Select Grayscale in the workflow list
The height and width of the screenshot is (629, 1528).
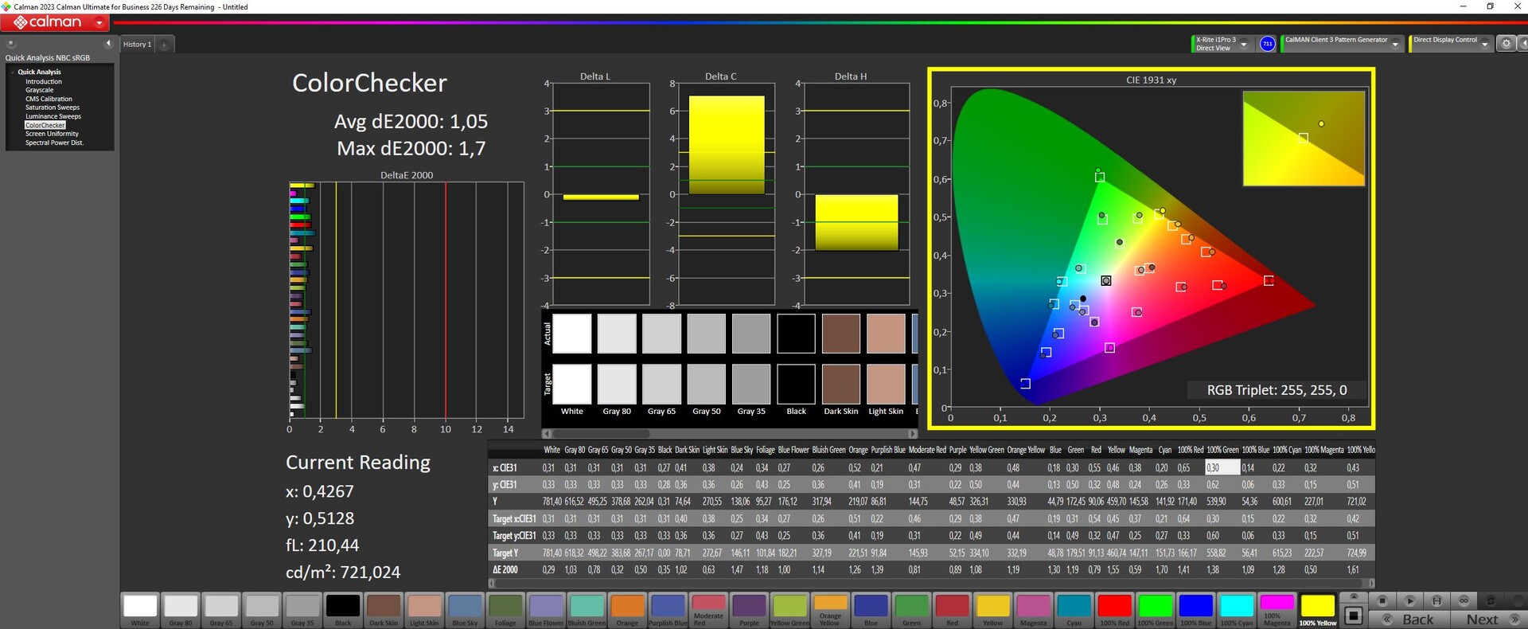point(40,90)
